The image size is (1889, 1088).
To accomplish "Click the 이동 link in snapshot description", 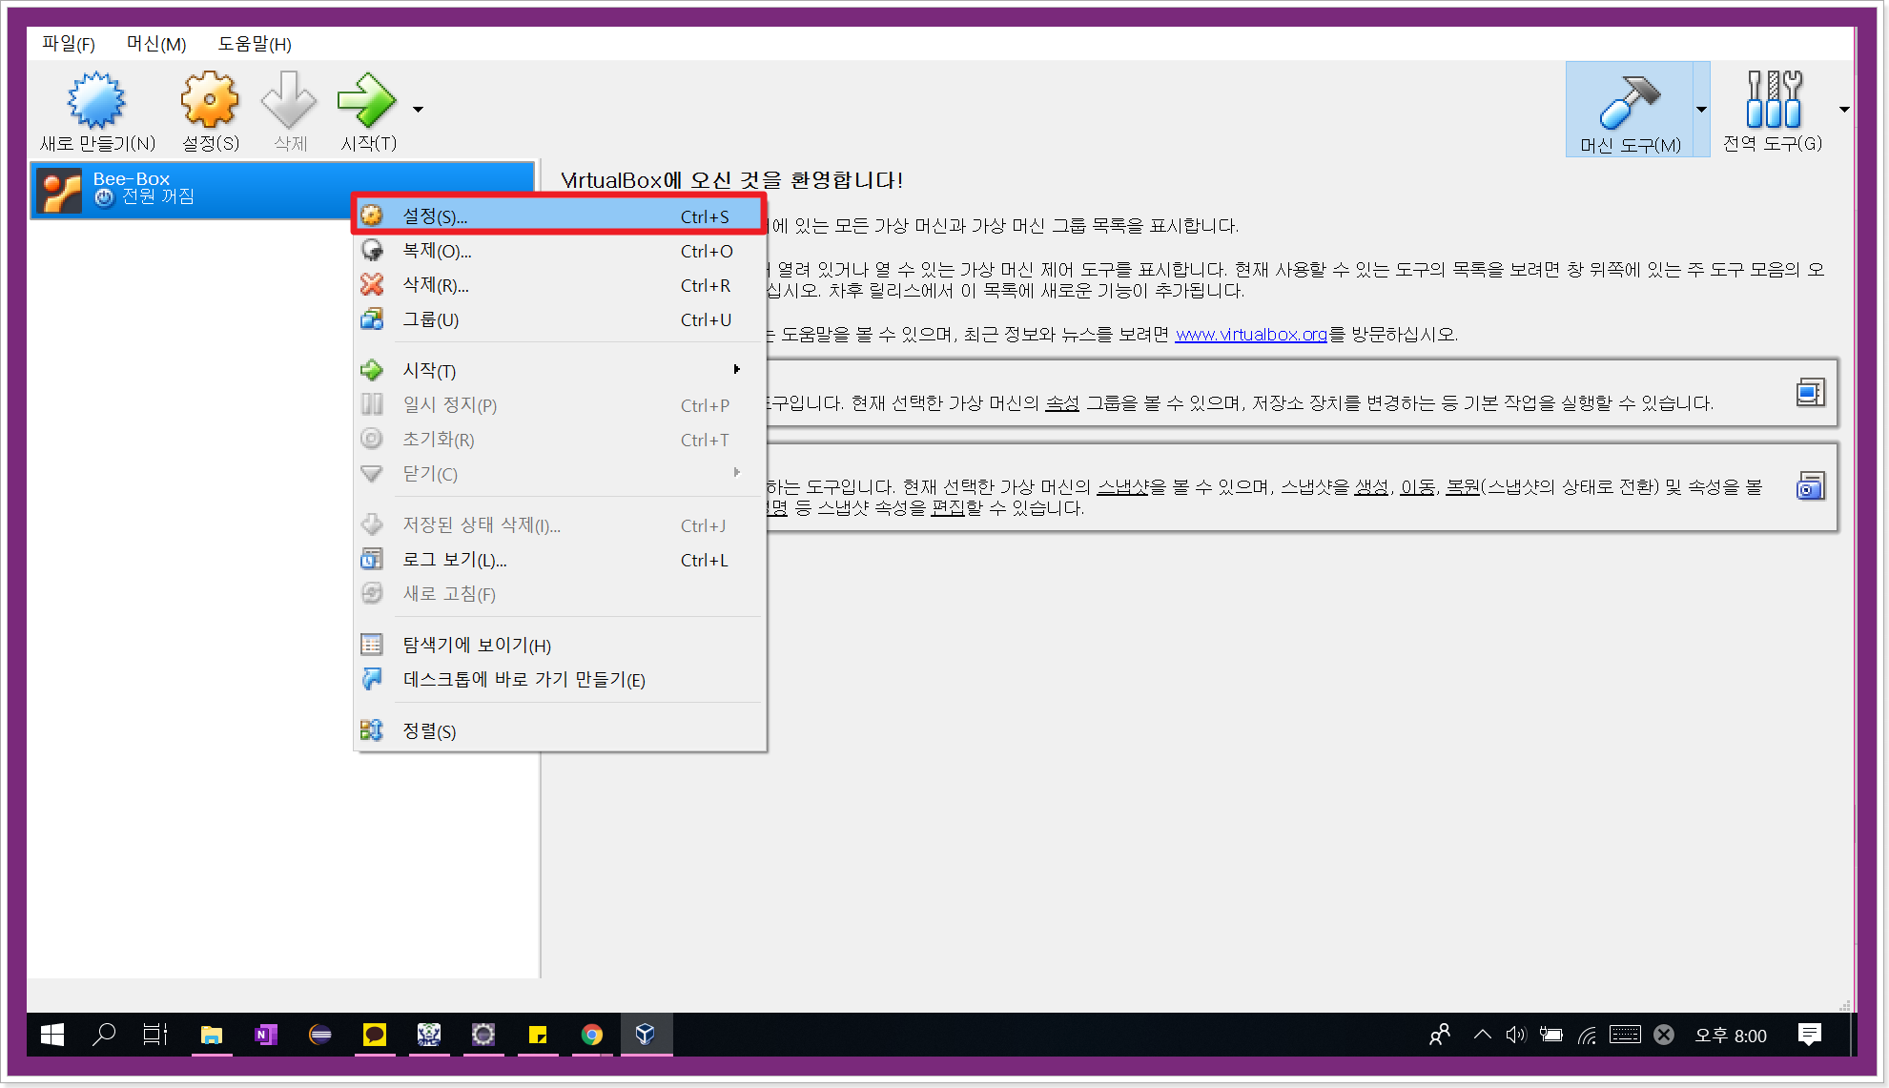I will pyautogui.click(x=1417, y=487).
